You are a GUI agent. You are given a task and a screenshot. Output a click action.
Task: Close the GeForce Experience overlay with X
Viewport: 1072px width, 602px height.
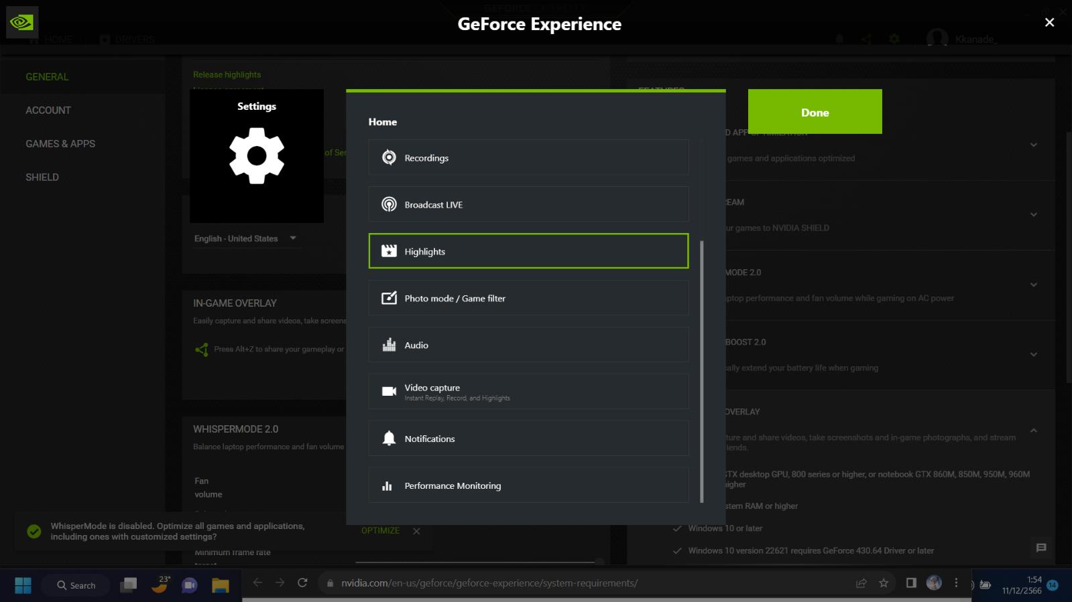click(1049, 23)
